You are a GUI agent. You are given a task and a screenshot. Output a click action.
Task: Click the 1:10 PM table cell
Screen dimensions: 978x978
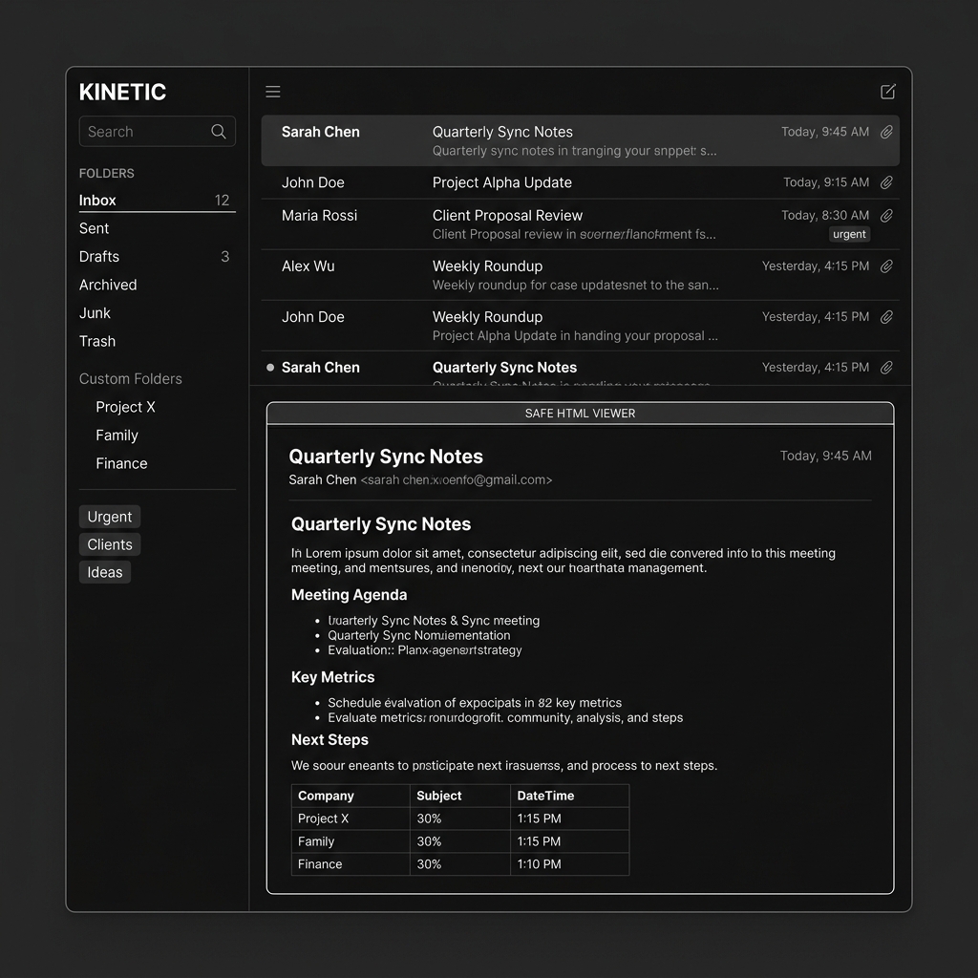[x=569, y=863]
